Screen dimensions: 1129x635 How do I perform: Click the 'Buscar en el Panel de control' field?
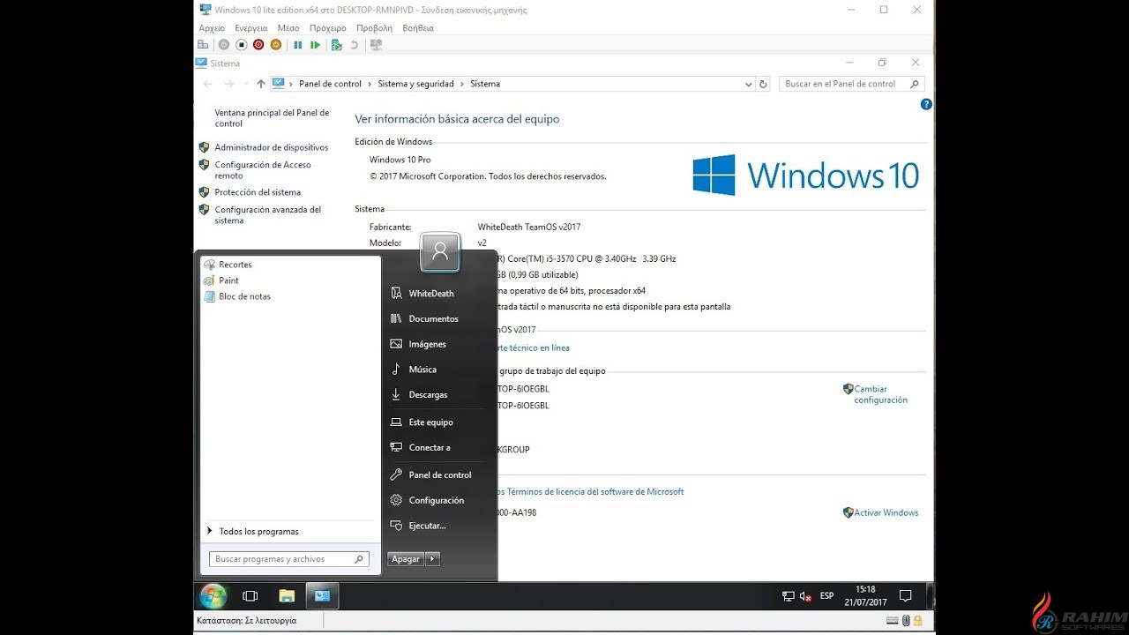(x=849, y=84)
